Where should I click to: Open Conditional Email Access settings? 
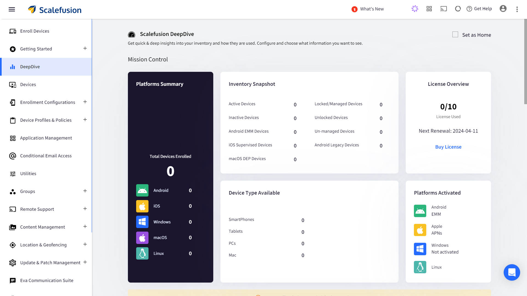click(x=46, y=156)
